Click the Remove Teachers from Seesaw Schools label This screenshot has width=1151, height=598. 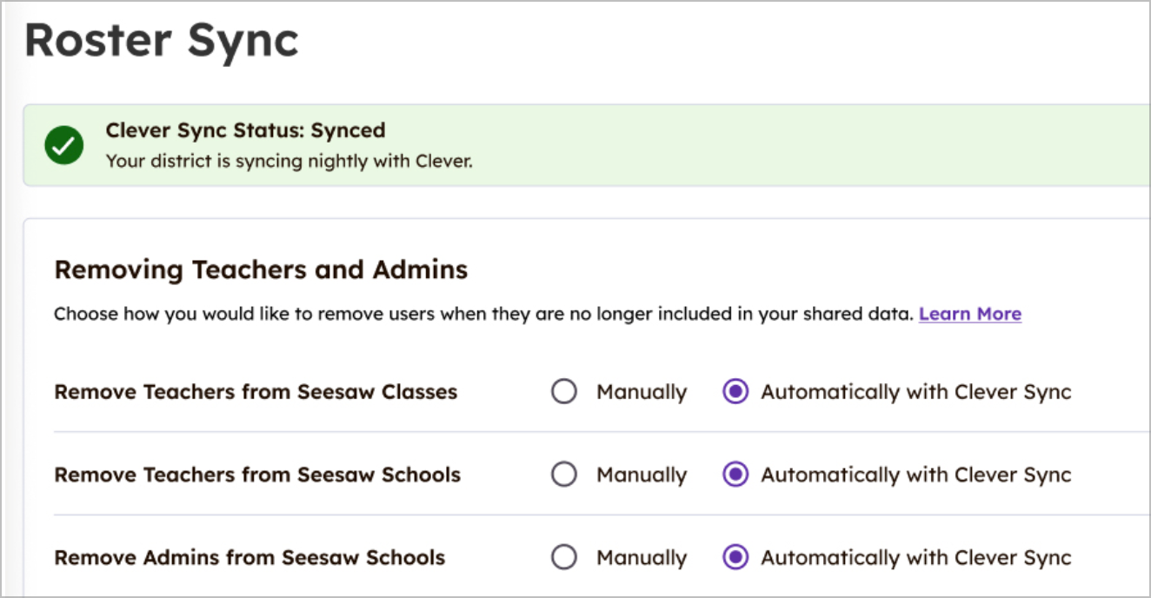click(257, 475)
